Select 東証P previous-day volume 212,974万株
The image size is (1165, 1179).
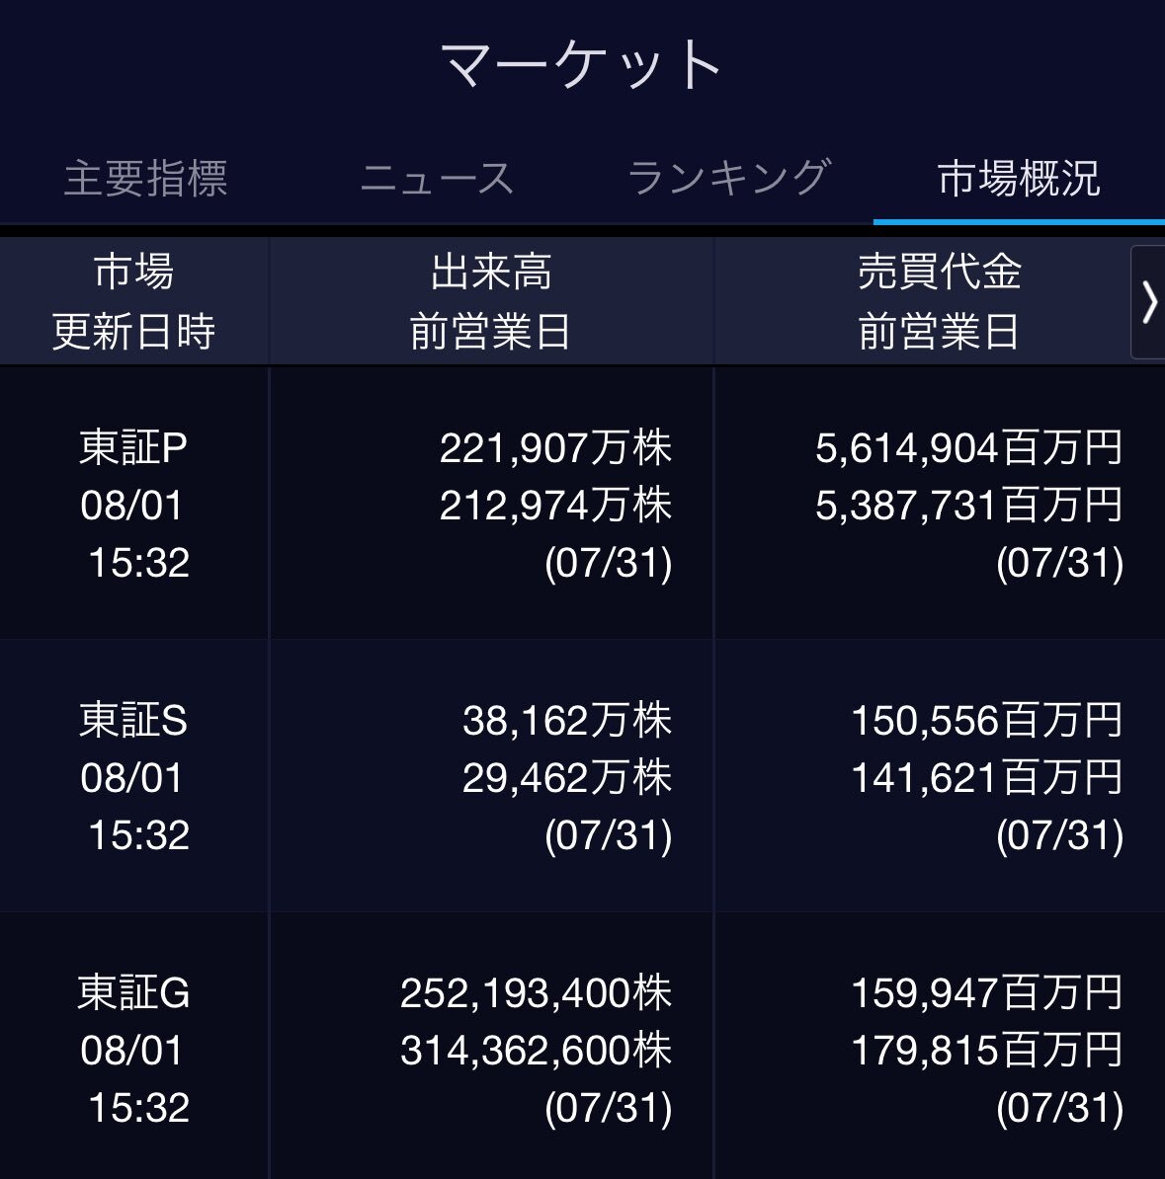555,505
